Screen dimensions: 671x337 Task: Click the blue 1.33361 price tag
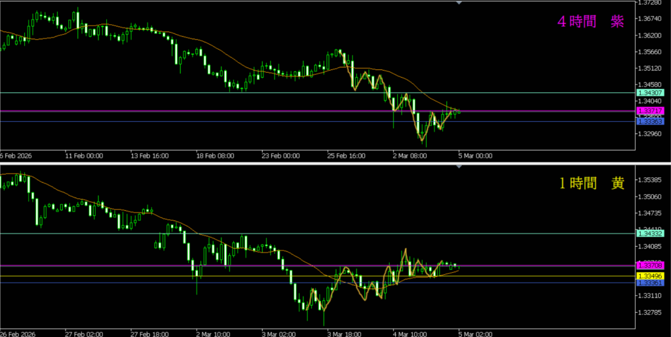click(650, 283)
